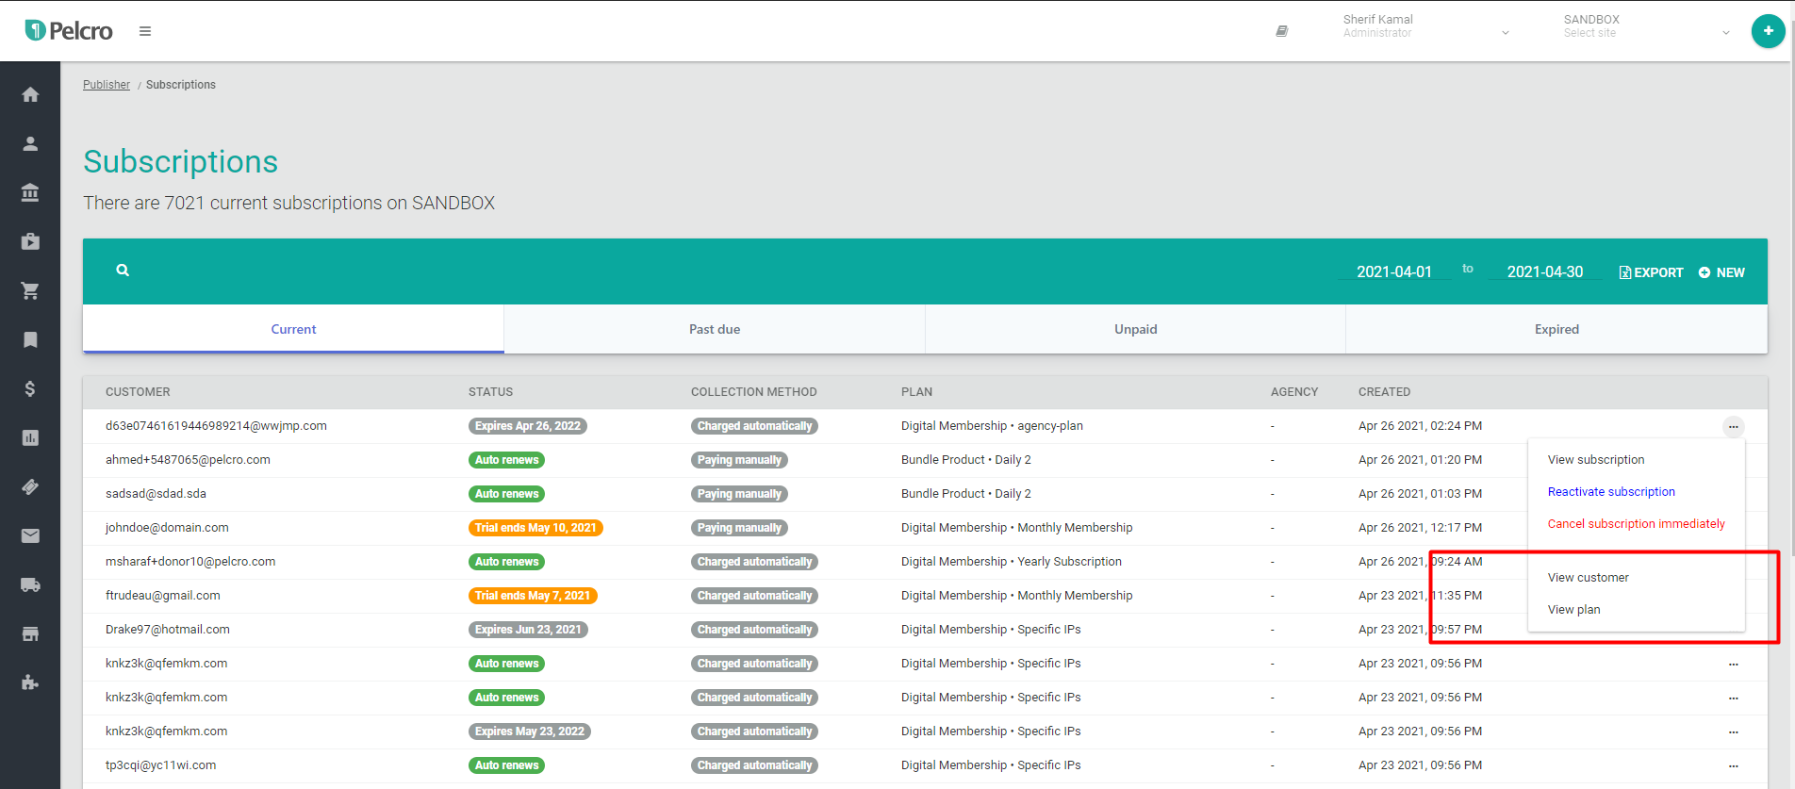Click the PLAN column header
The width and height of the screenshot is (1795, 789).
pyautogui.click(x=916, y=392)
